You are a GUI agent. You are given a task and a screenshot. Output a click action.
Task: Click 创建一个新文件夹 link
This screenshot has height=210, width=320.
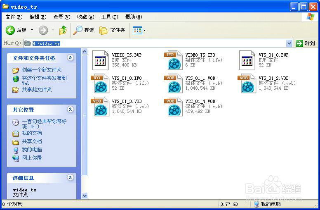pos(42,70)
